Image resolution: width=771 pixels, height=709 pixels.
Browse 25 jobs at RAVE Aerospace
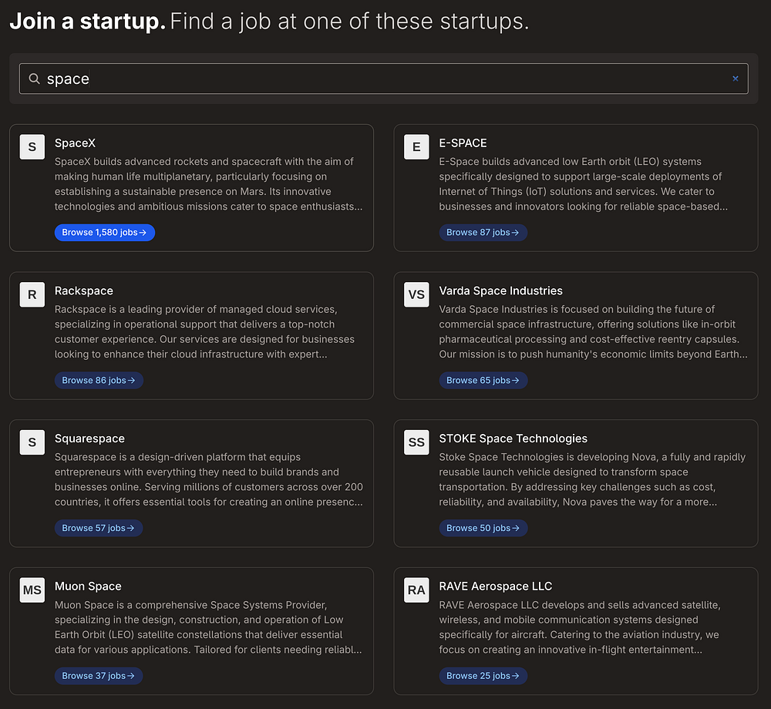coord(483,676)
